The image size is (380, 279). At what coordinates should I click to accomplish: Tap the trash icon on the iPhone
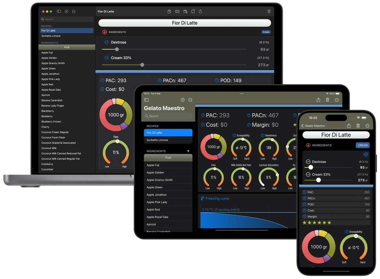click(x=358, y=126)
